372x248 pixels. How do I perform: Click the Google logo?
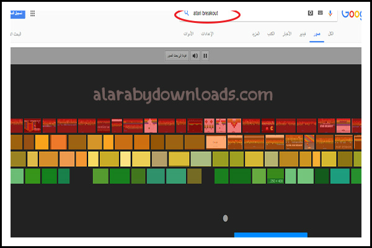pyautogui.click(x=352, y=14)
